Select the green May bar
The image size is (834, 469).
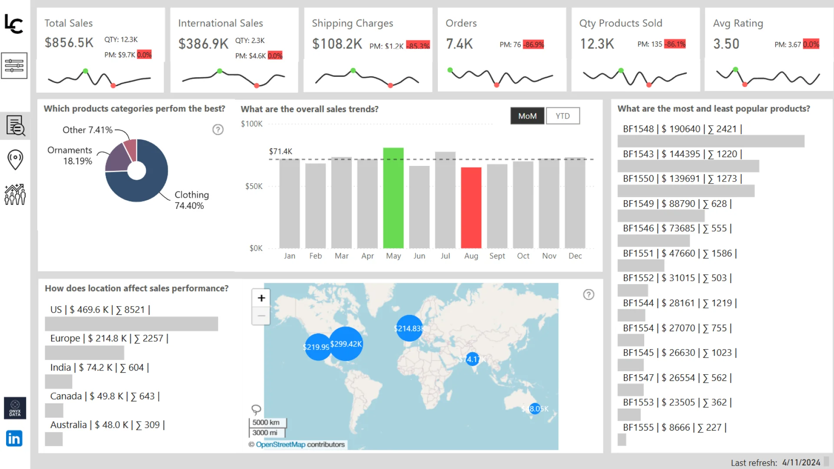(393, 198)
